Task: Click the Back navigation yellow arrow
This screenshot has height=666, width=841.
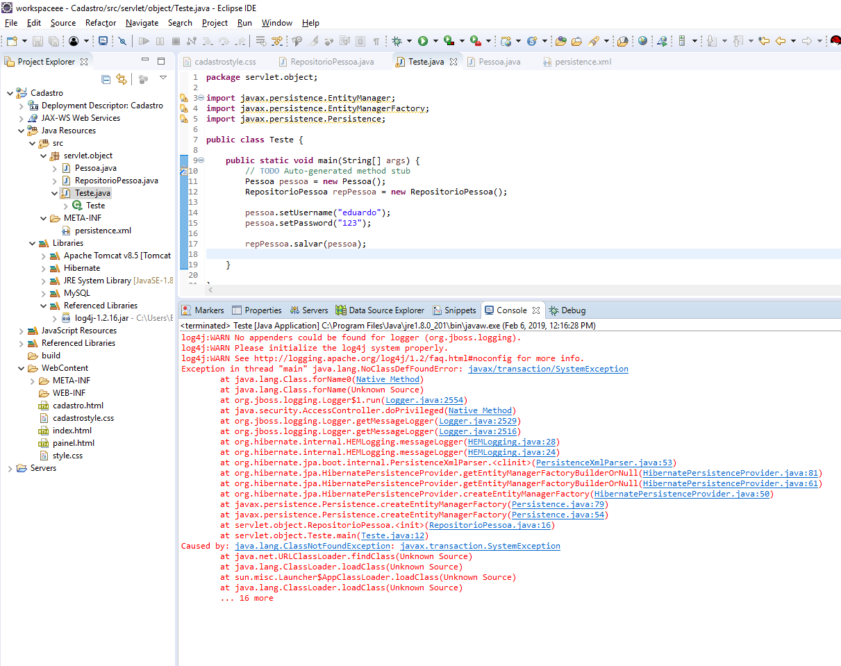Action: (x=781, y=41)
